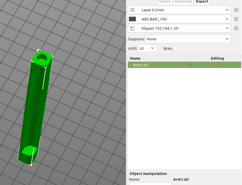242x185 pixels.
Task: Click the Editing column header
Action: 217,58
